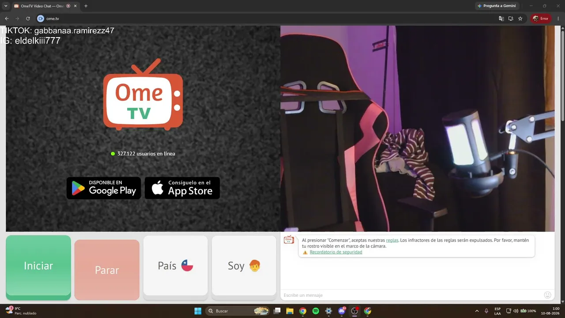Open the App Store download badge
The width and height of the screenshot is (565, 318).
point(182,188)
